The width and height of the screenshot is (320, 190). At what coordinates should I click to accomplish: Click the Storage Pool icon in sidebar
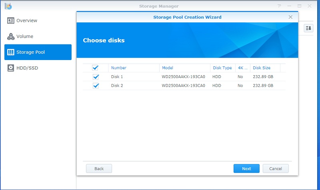click(x=11, y=52)
